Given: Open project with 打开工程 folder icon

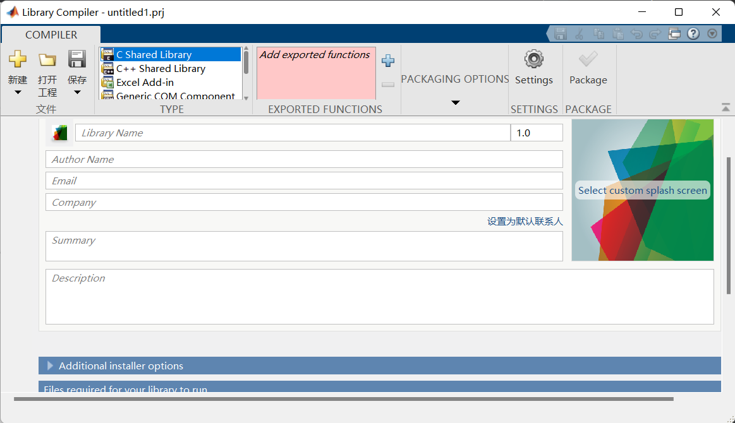Looking at the screenshot, I should (47, 60).
